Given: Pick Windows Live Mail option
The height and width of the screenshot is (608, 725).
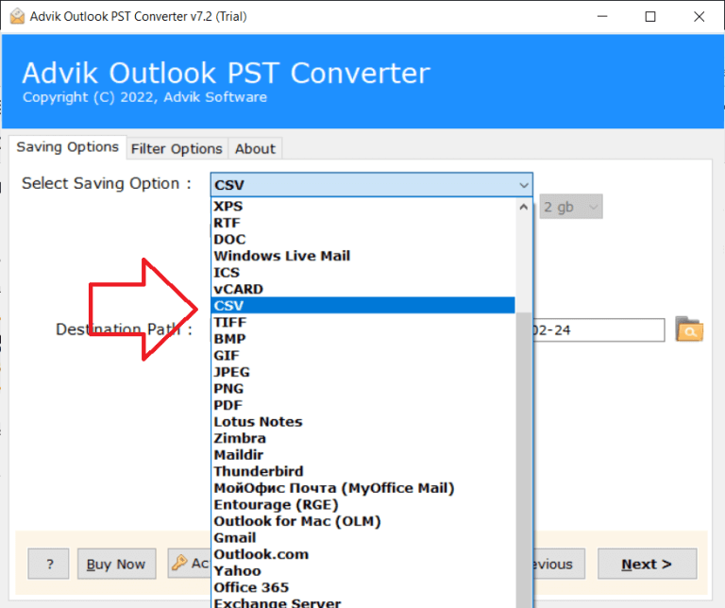Looking at the screenshot, I should [x=362, y=256].
